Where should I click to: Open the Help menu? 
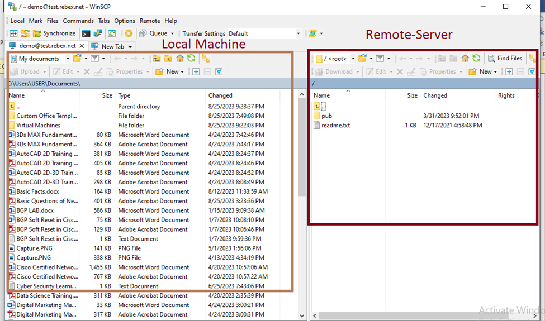point(170,21)
